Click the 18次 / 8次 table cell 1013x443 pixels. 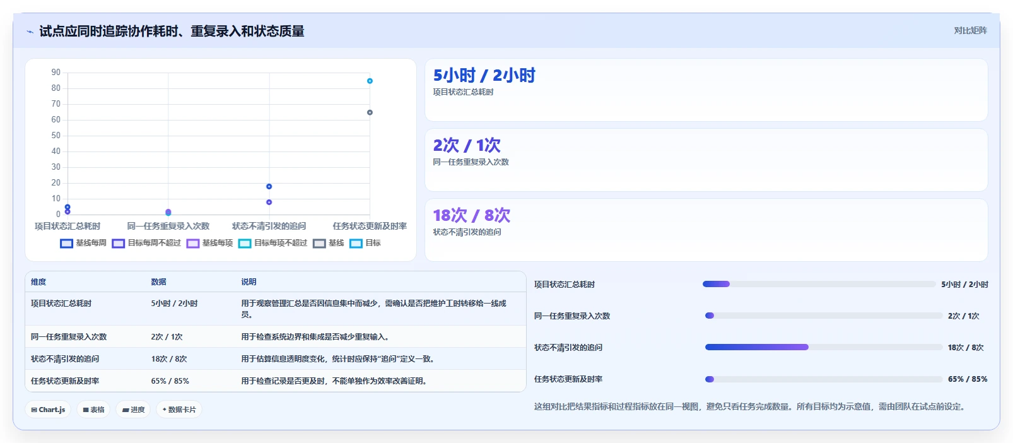(169, 359)
